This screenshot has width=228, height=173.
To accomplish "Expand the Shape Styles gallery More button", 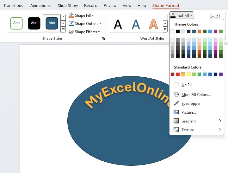I will coord(63,30).
